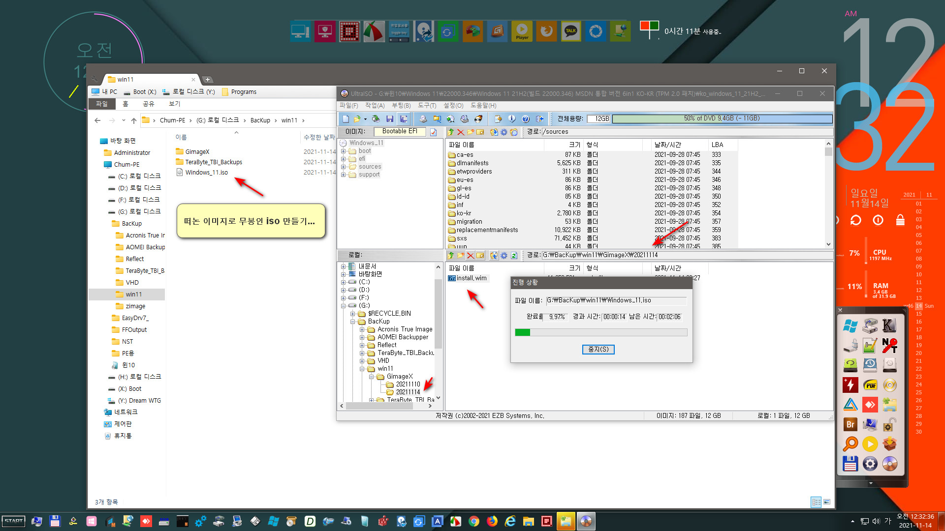Expand Acronis True Image in local tree
The height and width of the screenshot is (531, 945).
point(362,329)
